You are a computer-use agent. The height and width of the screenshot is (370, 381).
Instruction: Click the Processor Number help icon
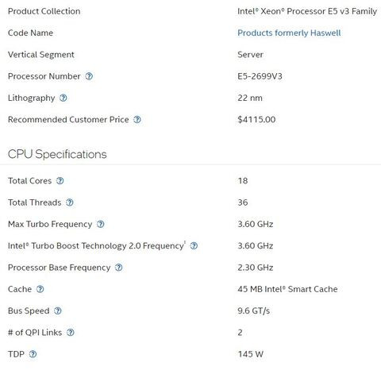coord(89,76)
